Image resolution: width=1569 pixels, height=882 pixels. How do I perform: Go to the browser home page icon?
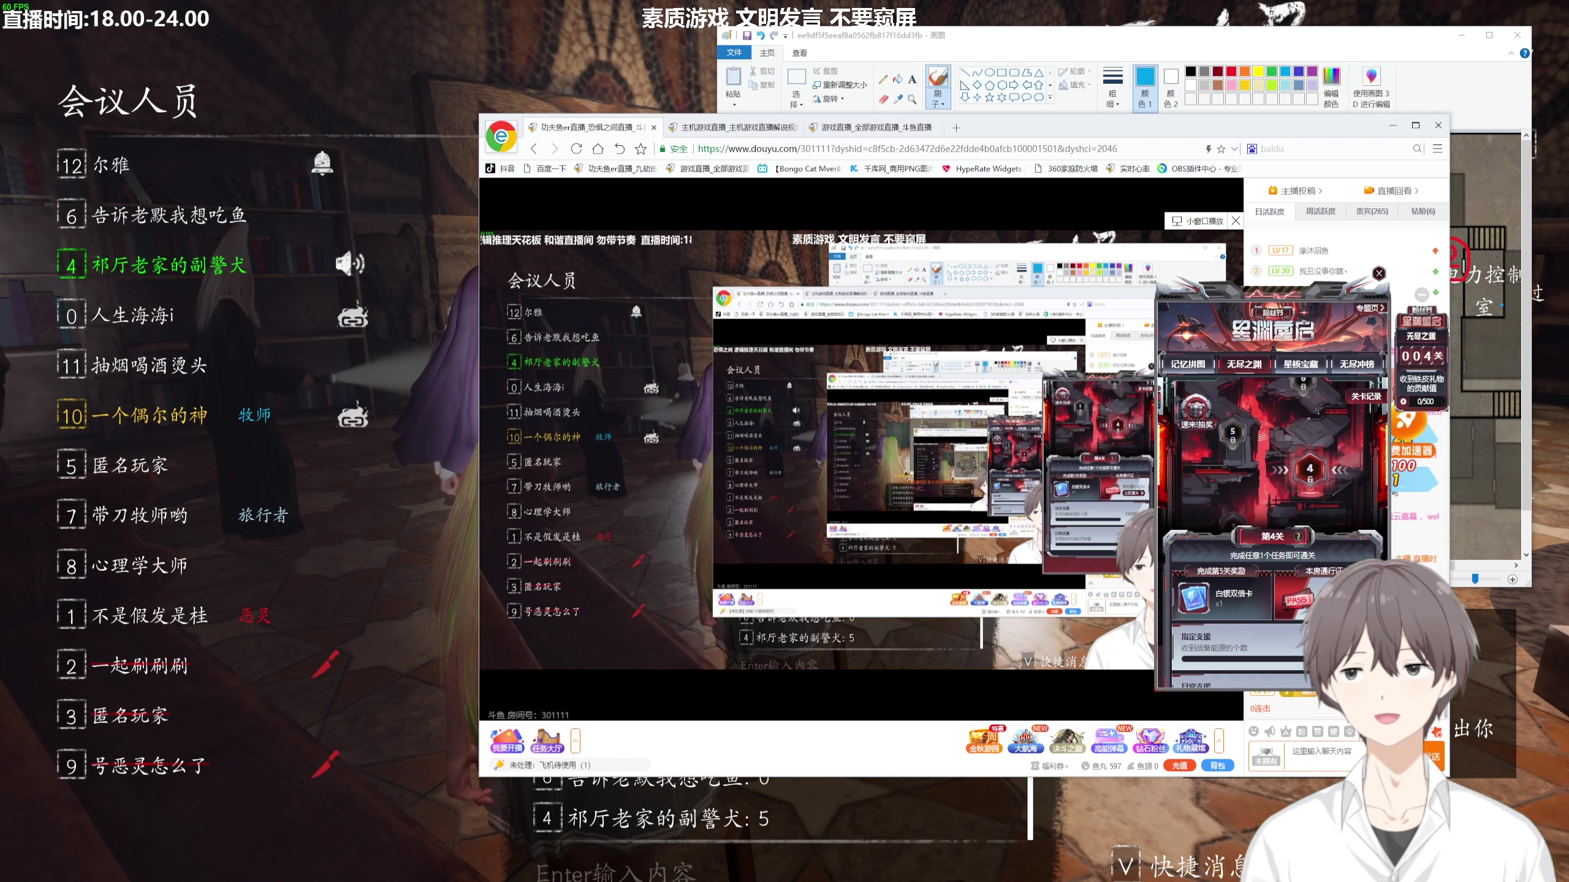pyautogui.click(x=598, y=148)
